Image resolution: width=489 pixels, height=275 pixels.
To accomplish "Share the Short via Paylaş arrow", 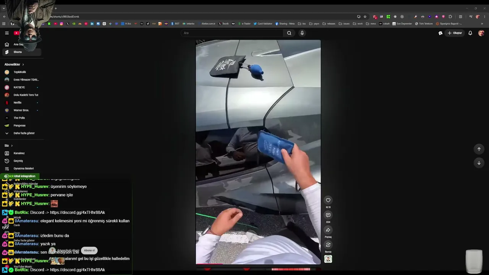I will 328,230.
